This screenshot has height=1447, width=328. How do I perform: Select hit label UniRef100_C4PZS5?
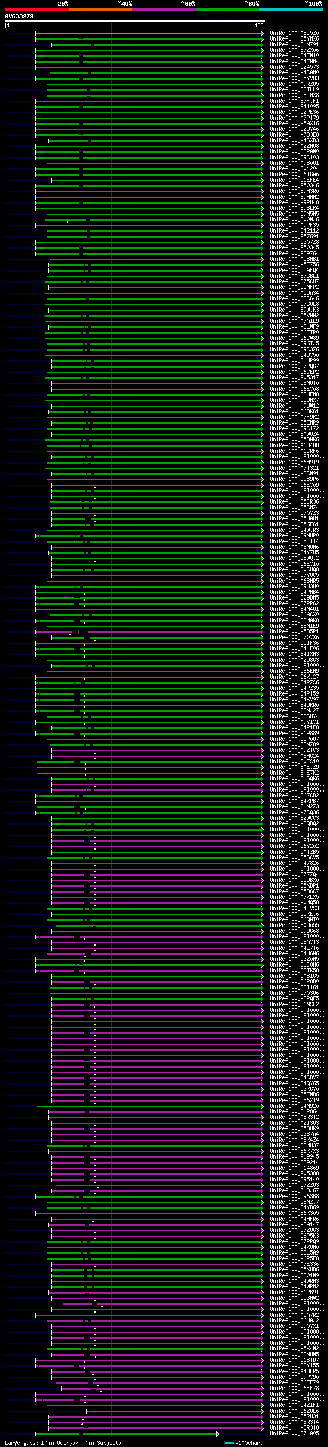(x=294, y=688)
